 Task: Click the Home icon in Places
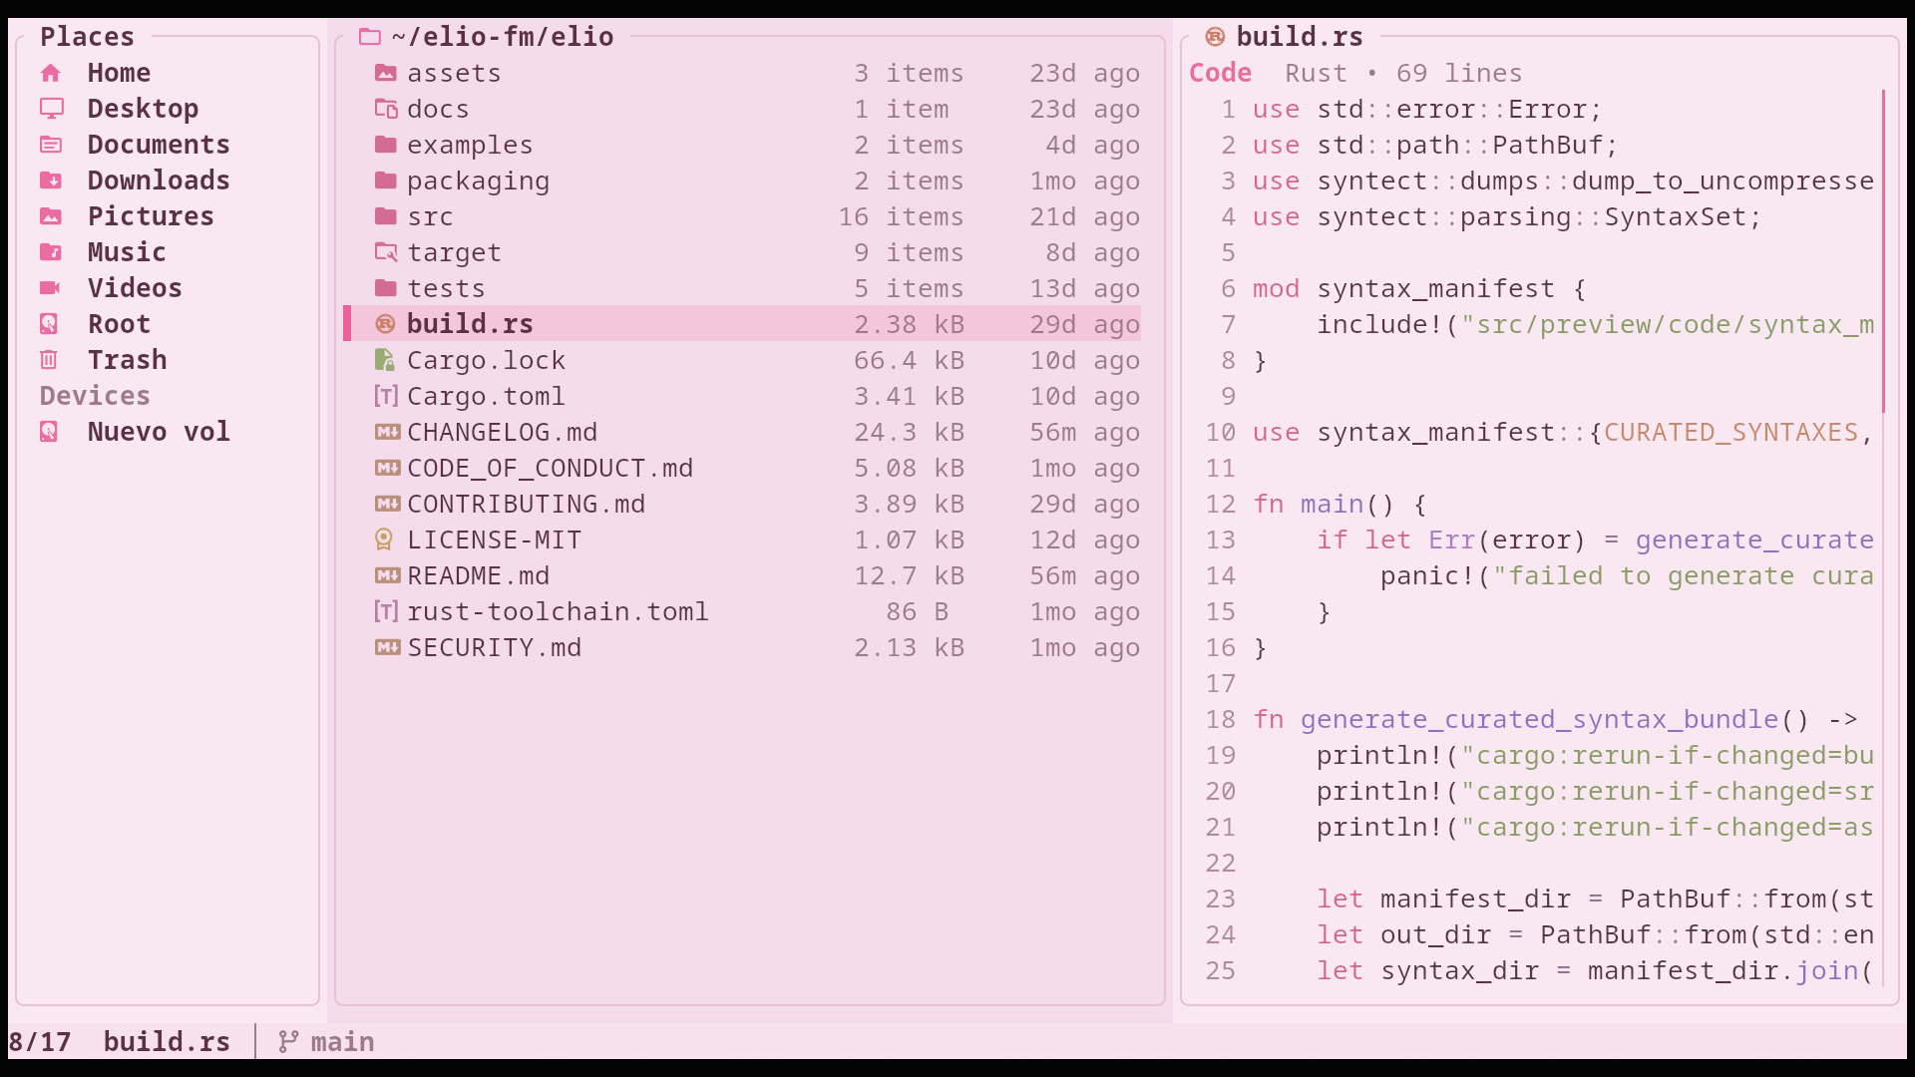click(x=51, y=73)
